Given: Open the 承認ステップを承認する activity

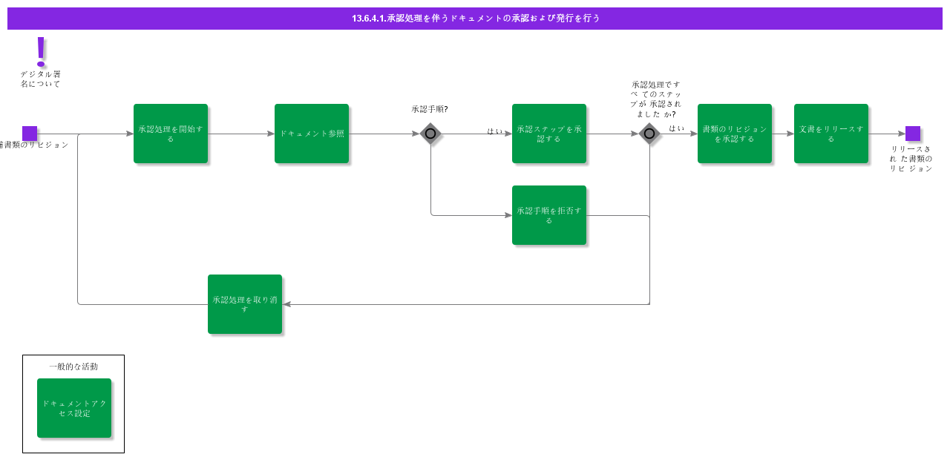Looking at the screenshot, I should [549, 134].
